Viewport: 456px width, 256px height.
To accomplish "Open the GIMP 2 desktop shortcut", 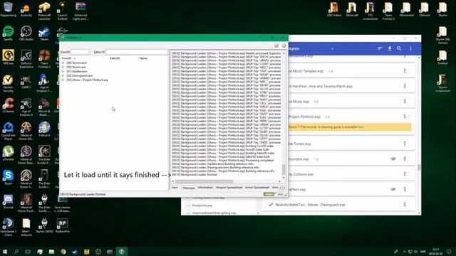I will (x=26, y=81).
